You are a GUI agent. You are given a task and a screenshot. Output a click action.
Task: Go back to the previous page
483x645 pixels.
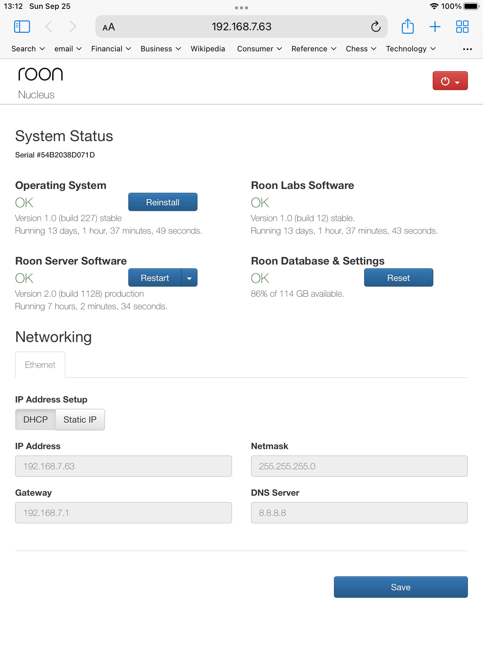[49, 26]
